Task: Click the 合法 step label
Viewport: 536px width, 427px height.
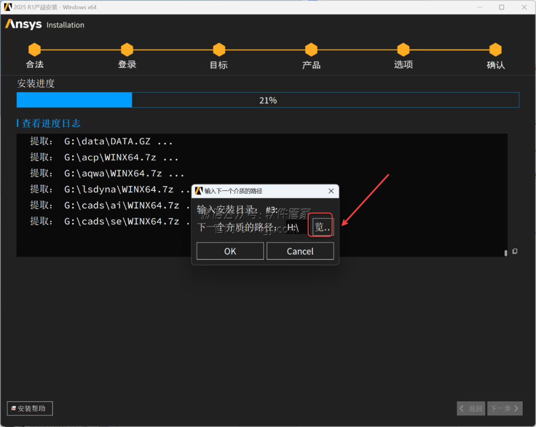Action: [x=35, y=65]
